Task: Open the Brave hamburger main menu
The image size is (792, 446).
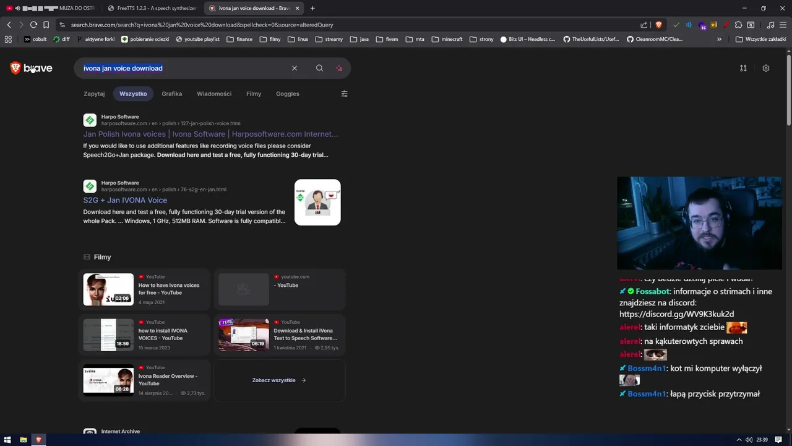Action: click(x=783, y=25)
